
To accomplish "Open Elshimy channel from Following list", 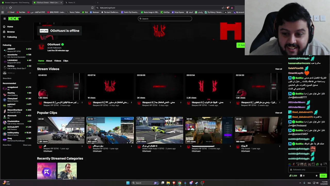I will tap(17, 67).
